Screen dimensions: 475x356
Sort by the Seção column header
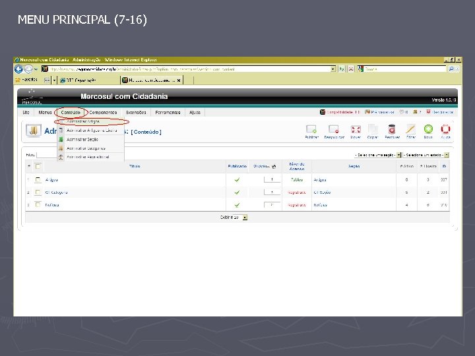point(354,167)
